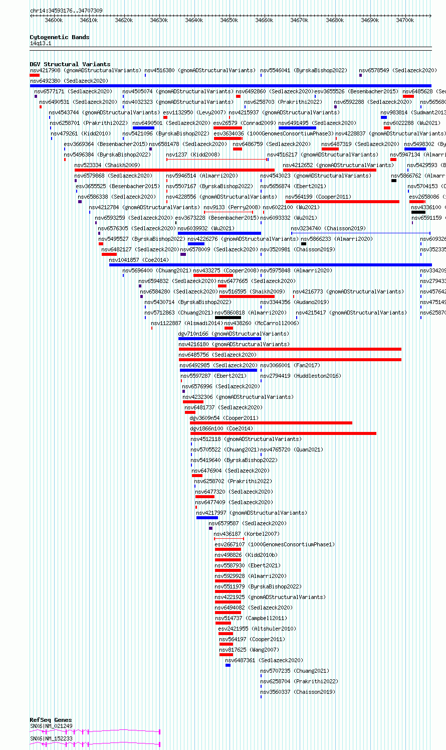Click the nsv1041857 (Coe2014) variant label

[139, 260]
